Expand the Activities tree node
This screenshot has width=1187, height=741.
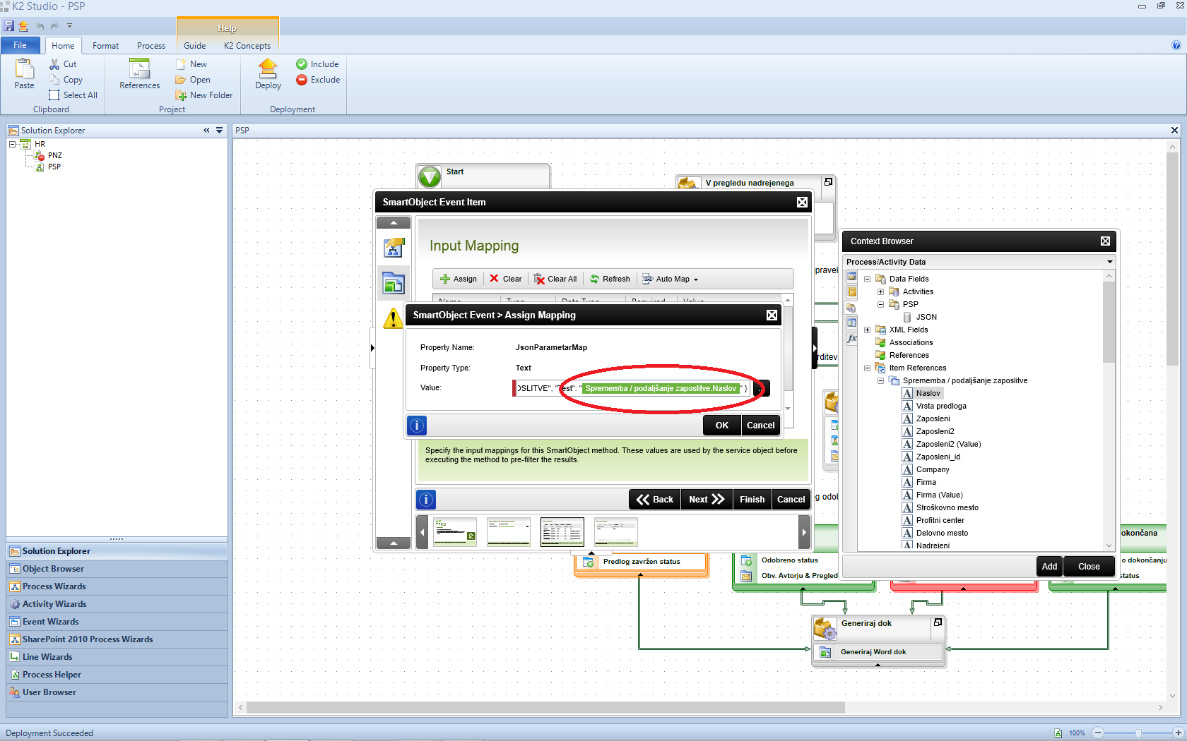pyautogui.click(x=880, y=291)
